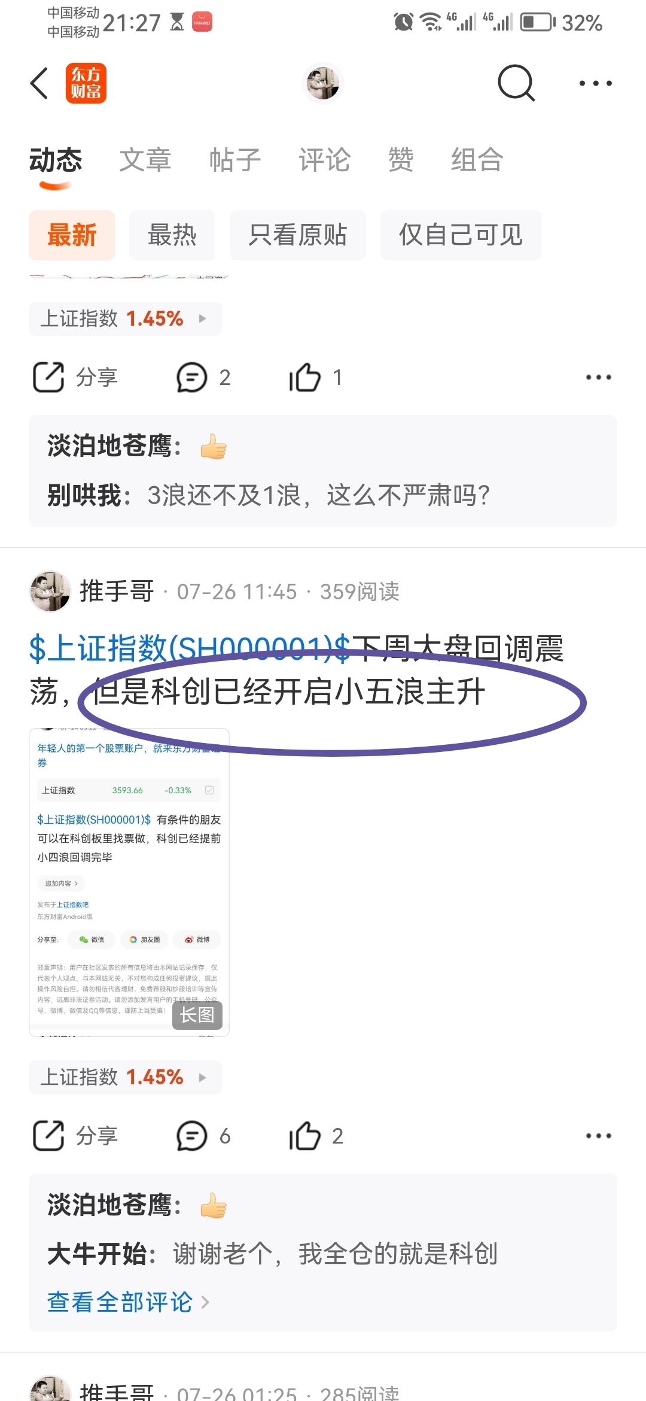
Task: Open the 长图 screenshot thumbnail
Action: (129, 883)
